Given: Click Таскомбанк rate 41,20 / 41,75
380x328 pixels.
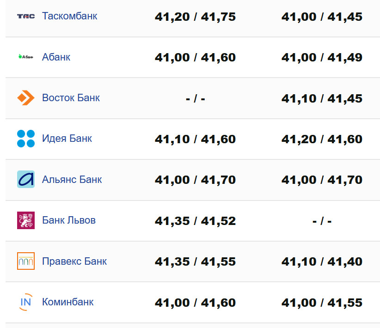Looking at the screenshot, I should coord(195,17).
